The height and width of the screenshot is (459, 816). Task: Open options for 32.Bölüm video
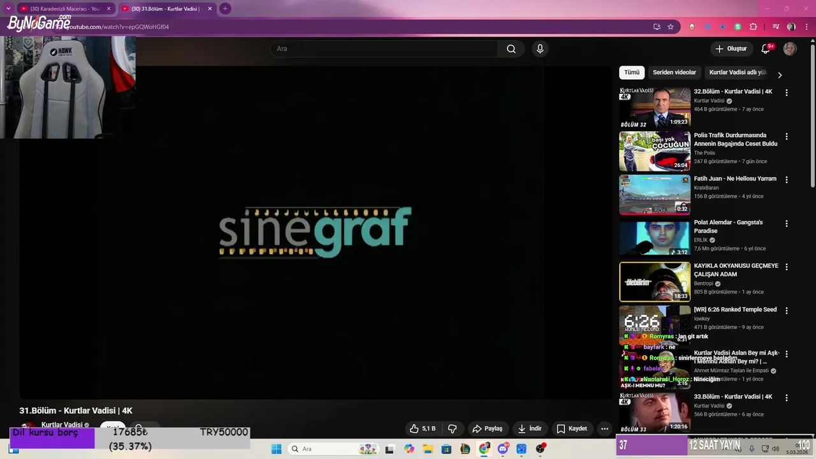pyautogui.click(x=786, y=92)
